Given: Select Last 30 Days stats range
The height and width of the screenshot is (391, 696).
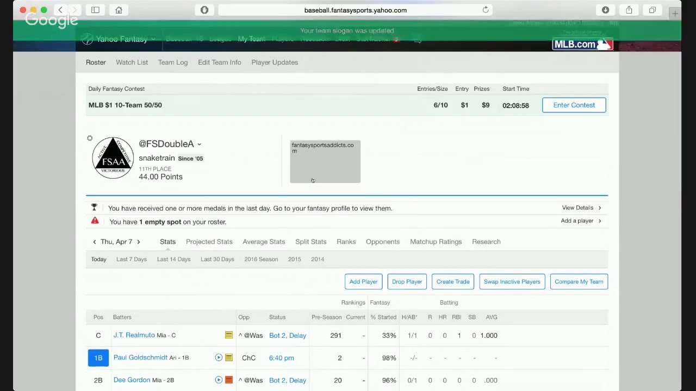Looking at the screenshot, I should [217, 259].
